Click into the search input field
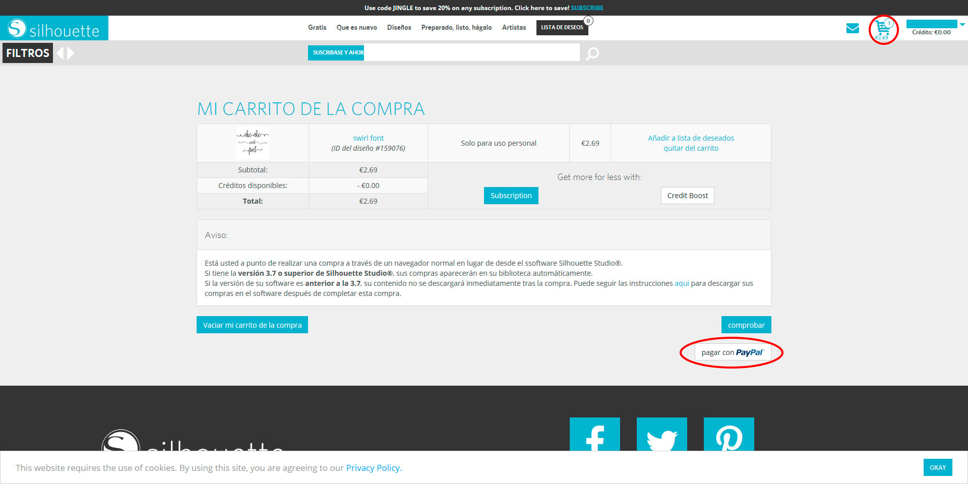 (x=472, y=52)
